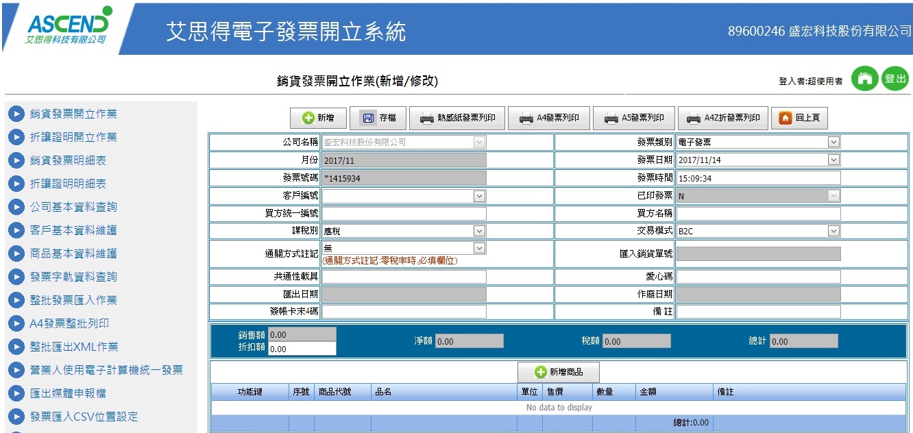Click arrow icon beside 客戶基本資料維護
The width and height of the screenshot is (913, 433).
(x=16, y=230)
